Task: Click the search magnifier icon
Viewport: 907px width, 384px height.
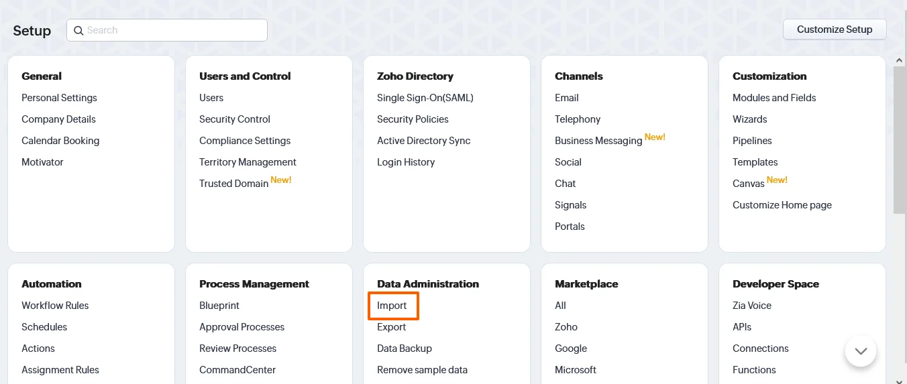Action: tap(78, 30)
